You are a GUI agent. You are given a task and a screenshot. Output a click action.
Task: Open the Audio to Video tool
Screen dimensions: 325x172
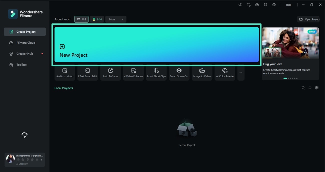(x=65, y=73)
